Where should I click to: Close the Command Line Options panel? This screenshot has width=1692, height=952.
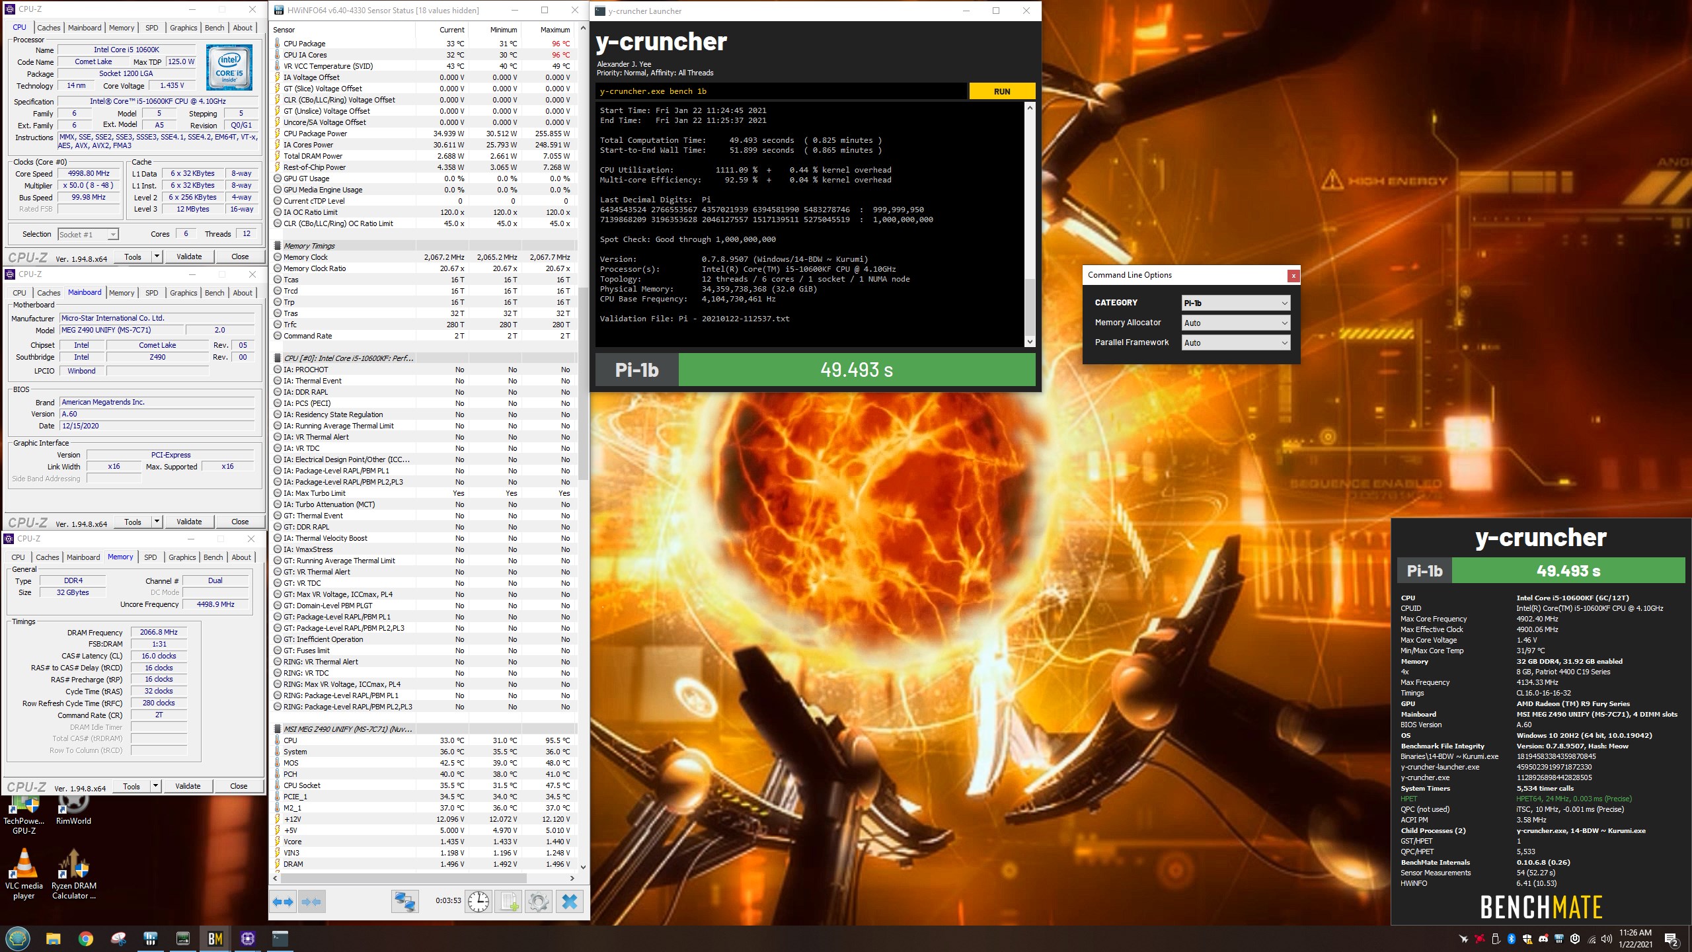[1293, 276]
